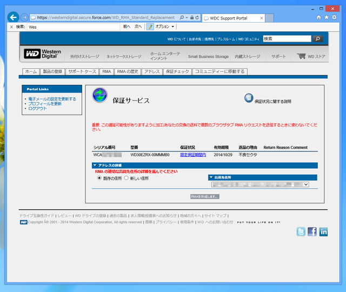Click the Western Digital logo
The image size is (346, 292).
click(42, 54)
